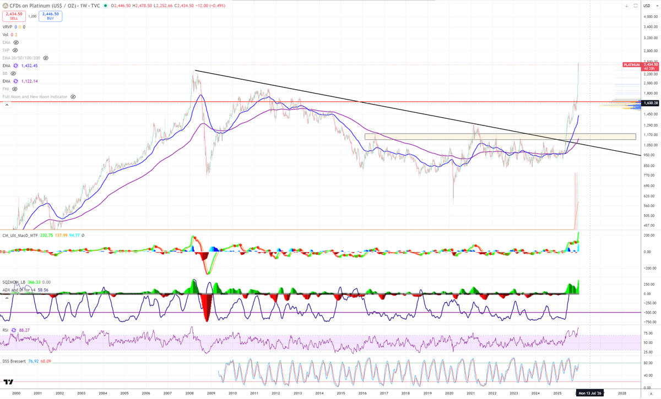Unhide the FMI indicator
Image resolution: width=661 pixels, height=399 pixels.
(x=14, y=89)
